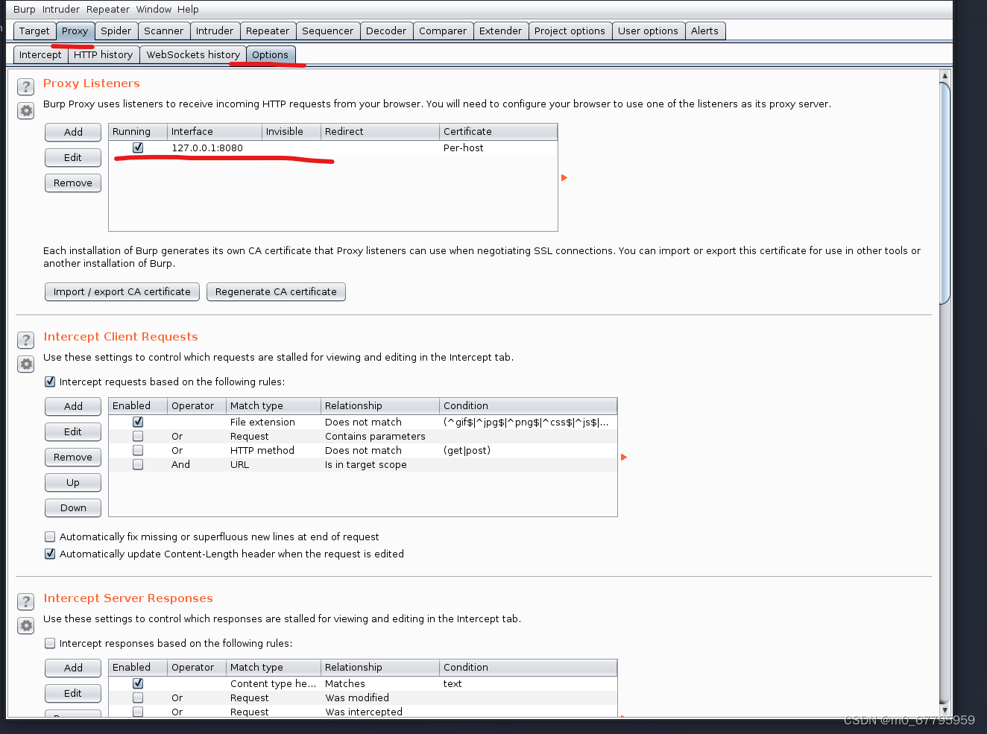987x734 pixels.
Task: Switch to the Sequencer tab
Action: [x=328, y=31]
